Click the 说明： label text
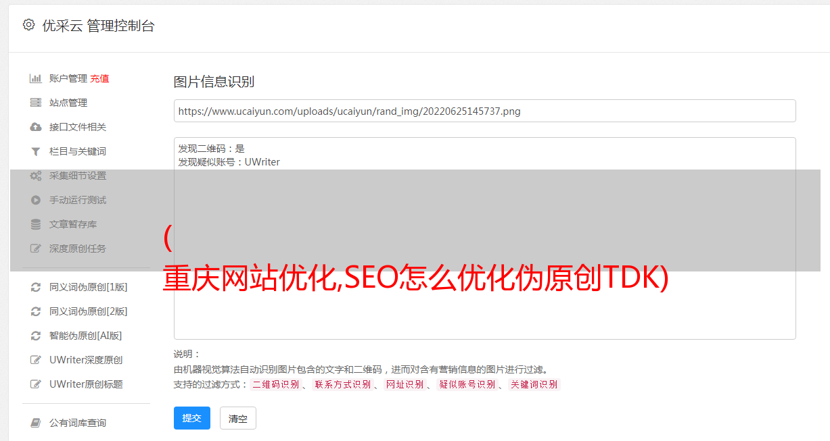Image resolution: width=830 pixels, height=441 pixels. 187,354
